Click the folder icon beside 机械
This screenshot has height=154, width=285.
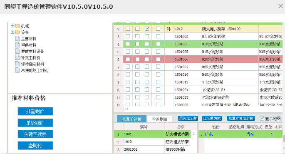(x=17, y=26)
